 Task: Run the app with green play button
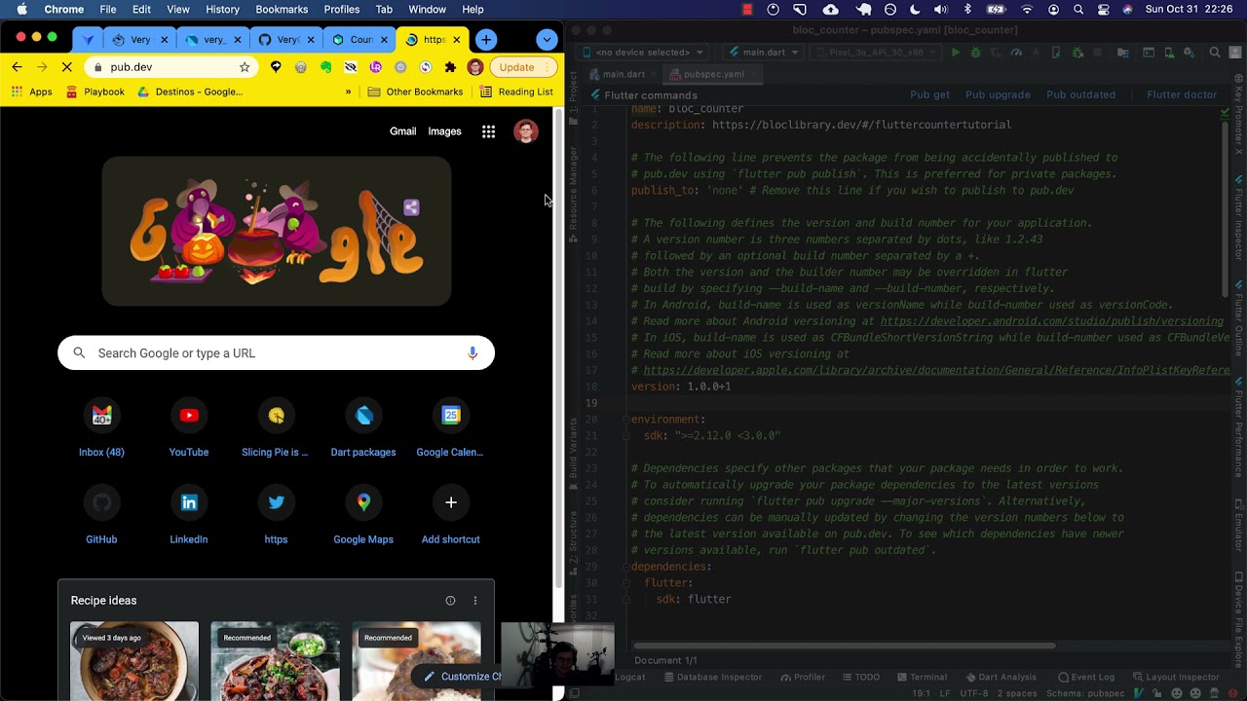click(x=956, y=53)
